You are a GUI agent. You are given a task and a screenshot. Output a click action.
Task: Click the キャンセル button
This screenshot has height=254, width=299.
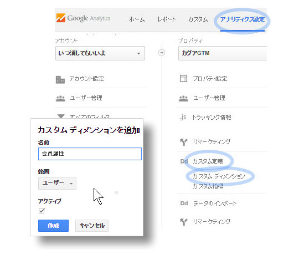coord(92,226)
